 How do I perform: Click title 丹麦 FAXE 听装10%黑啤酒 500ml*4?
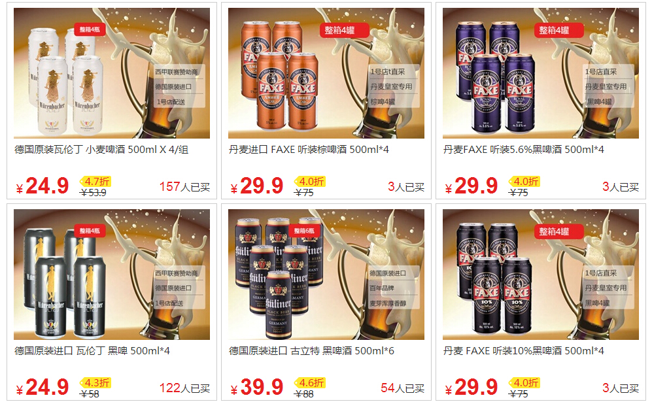click(x=524, y=351)
